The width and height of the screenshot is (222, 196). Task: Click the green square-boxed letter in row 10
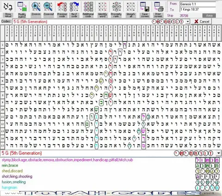click(x=97, y=110)
